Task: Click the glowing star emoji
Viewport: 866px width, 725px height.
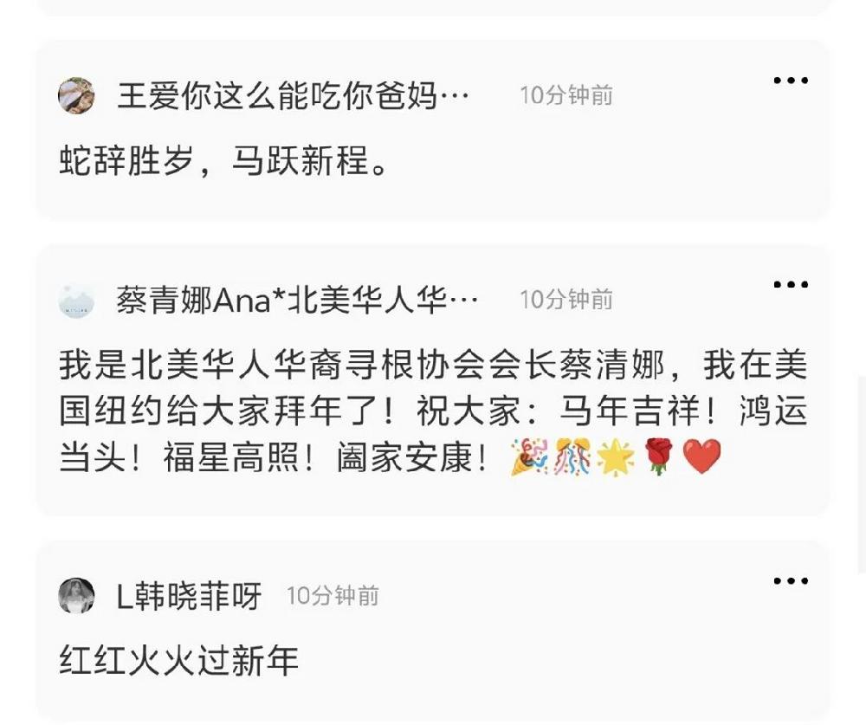Action: [x=615, y=457]
